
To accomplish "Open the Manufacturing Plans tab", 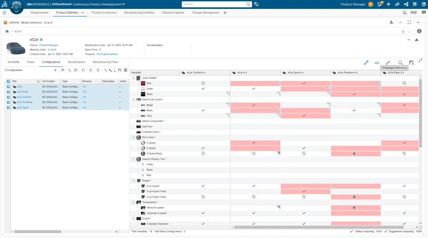I will coord(105,62).
